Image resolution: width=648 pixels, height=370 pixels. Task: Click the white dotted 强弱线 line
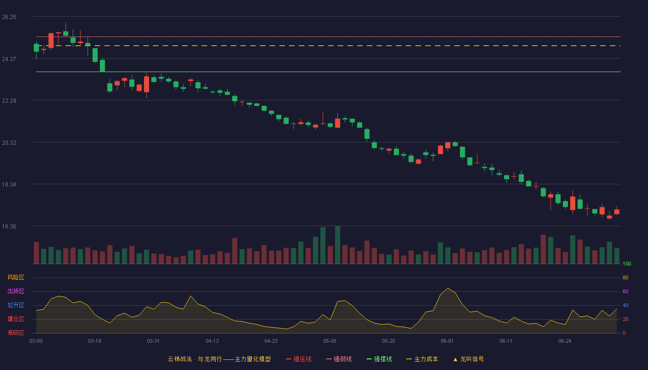tap(328, 37)
